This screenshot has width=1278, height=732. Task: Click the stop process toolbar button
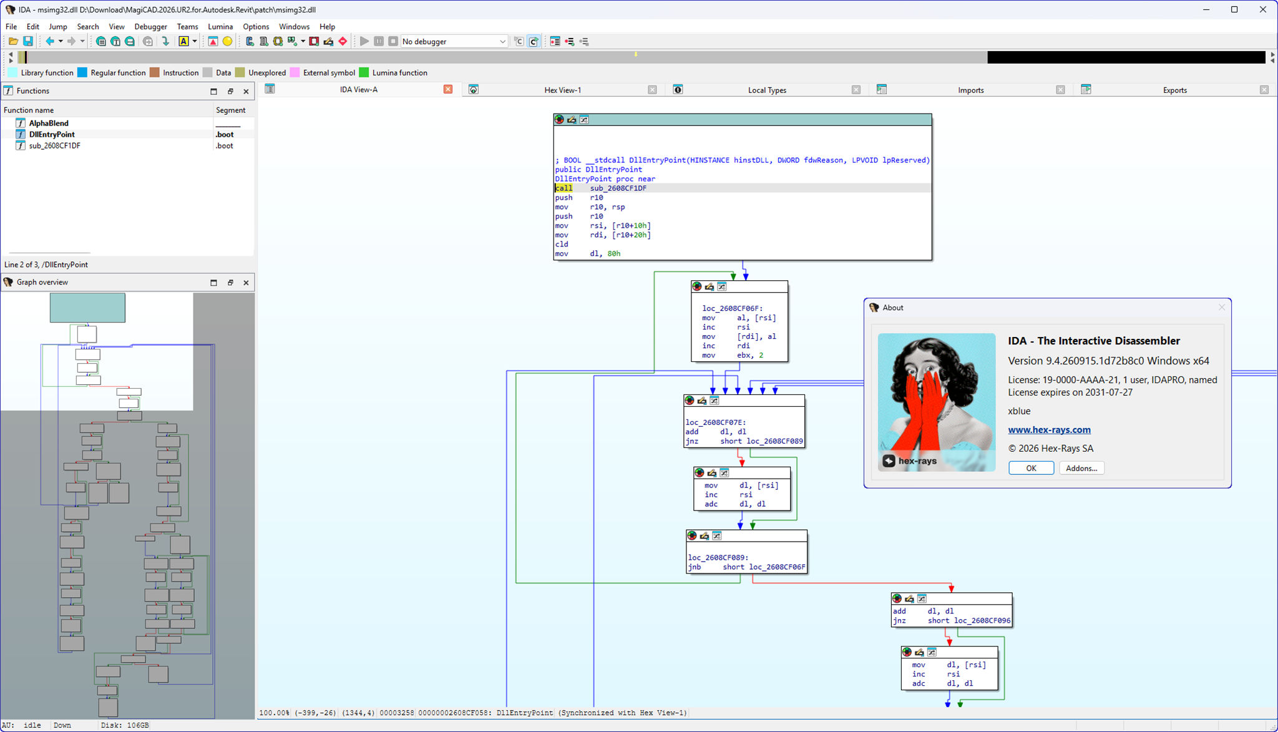click(393, 41)
